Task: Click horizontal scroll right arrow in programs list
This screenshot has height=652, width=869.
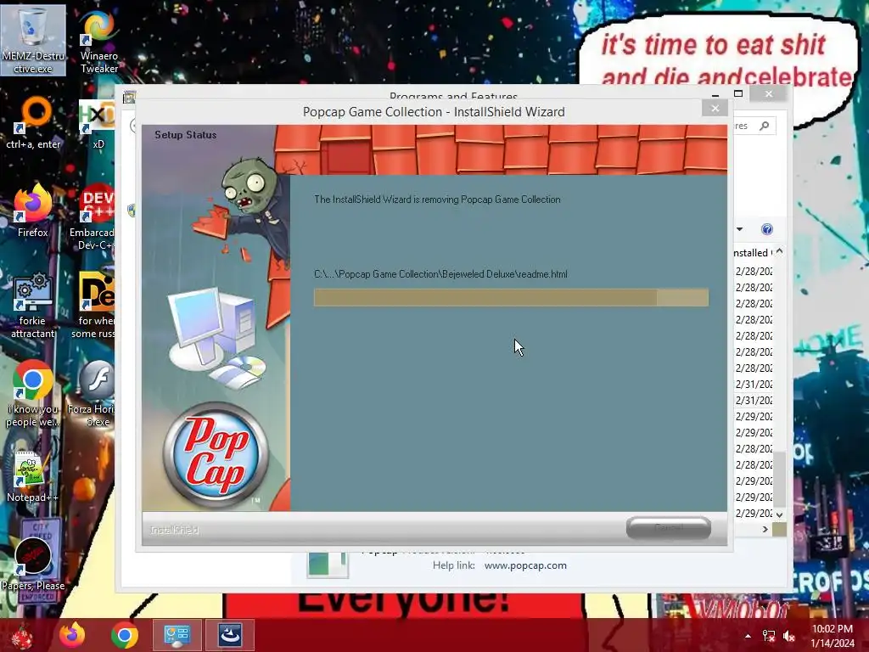Action: 765,530
